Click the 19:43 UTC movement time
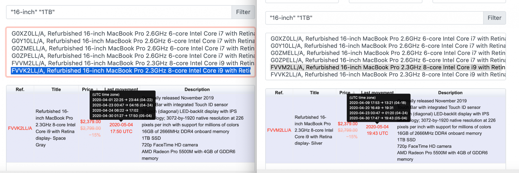 (377, 133)
